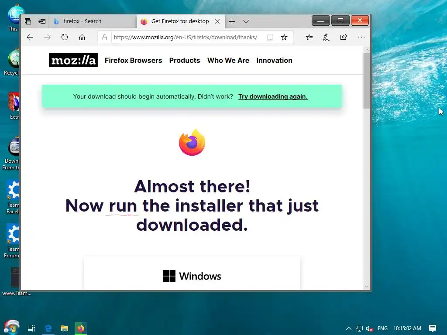Screen dimensions: 447x335
Task: Switch to the firefox - Search tab
Action: pyautogui.click(x=93, y=21)
